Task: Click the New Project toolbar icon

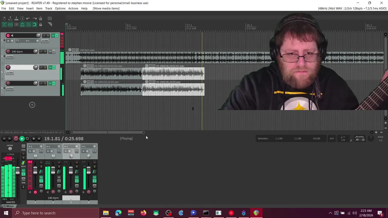Action: pos(4,18)
